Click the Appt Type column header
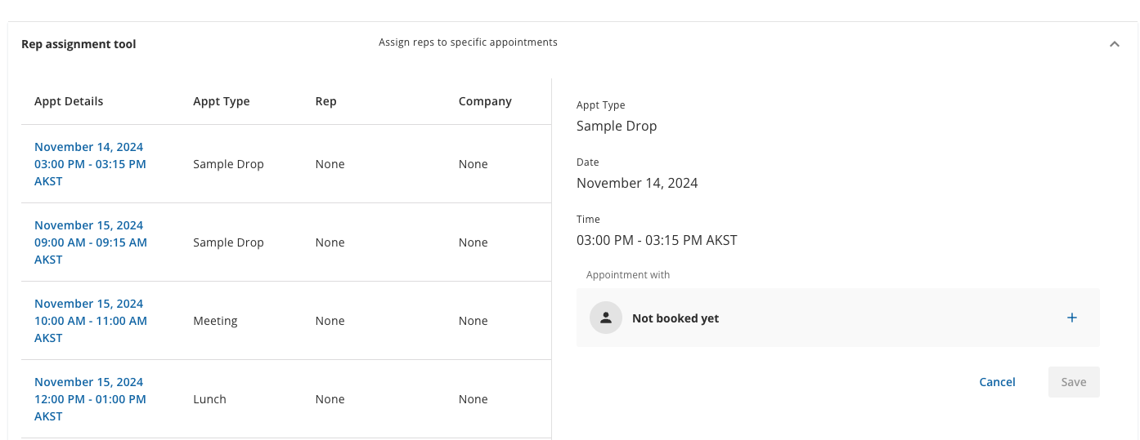 221,101
